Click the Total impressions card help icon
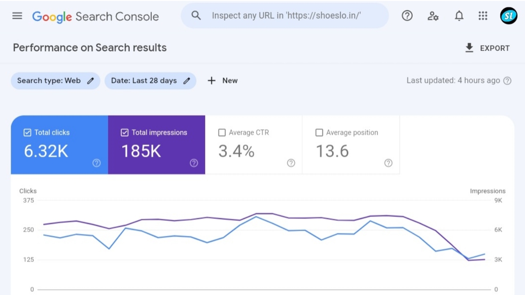Screen dimensions: 525x295 click(194, 163)
